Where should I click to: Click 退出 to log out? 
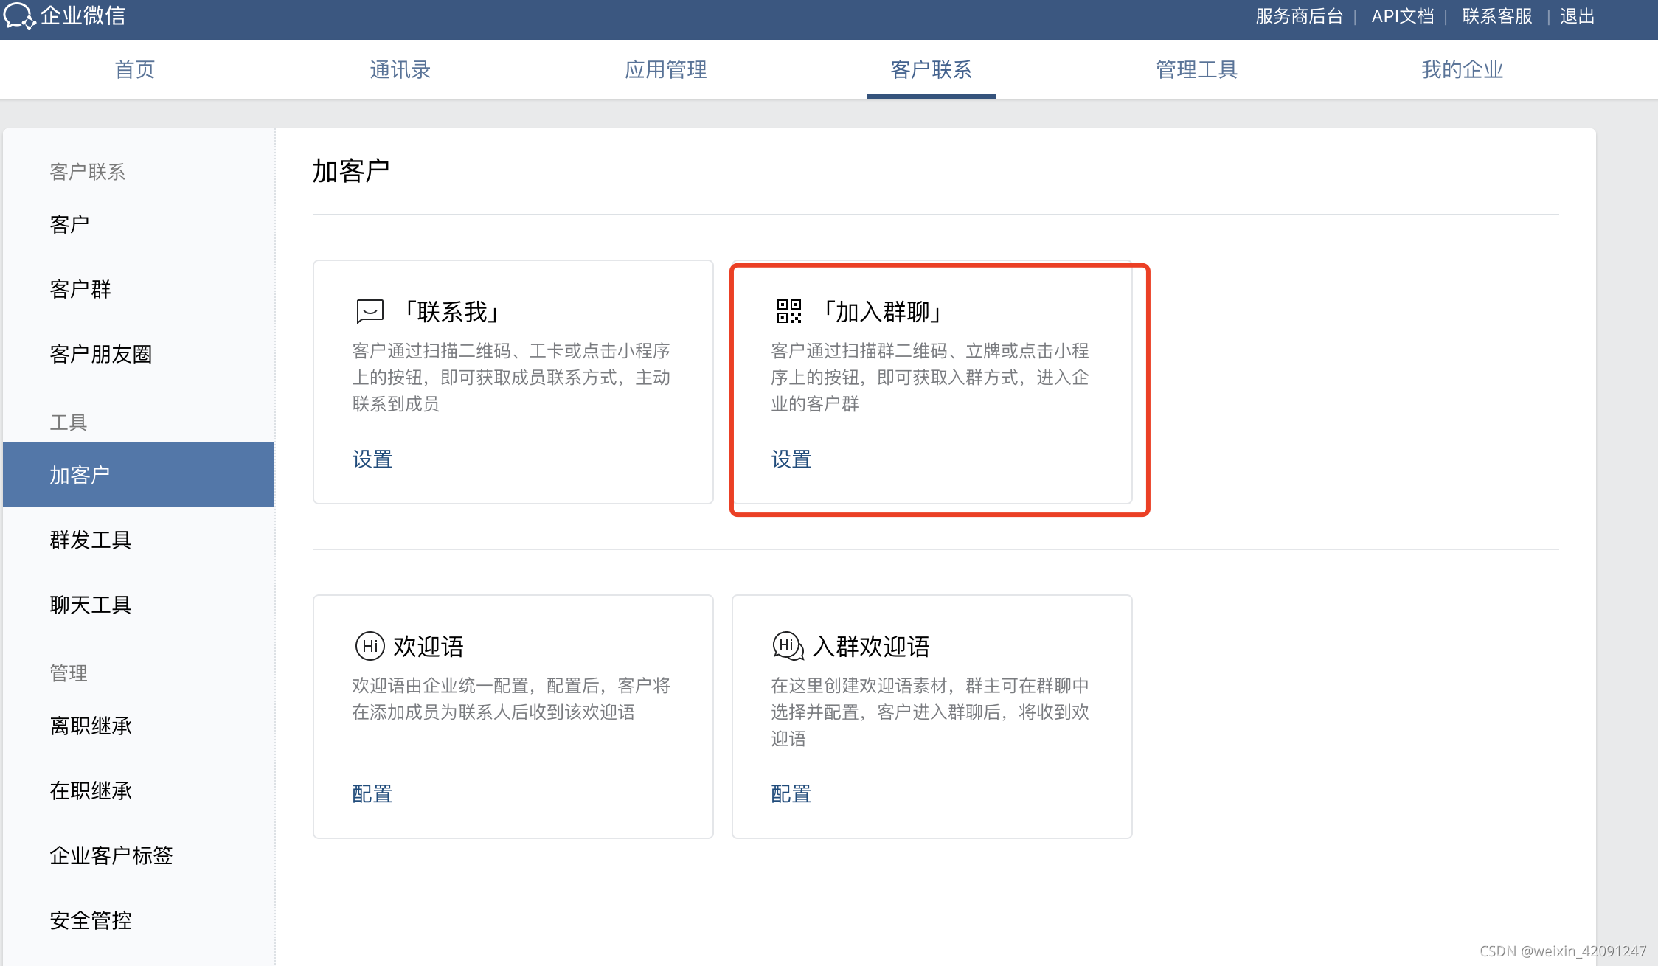tap(1576, 15)
